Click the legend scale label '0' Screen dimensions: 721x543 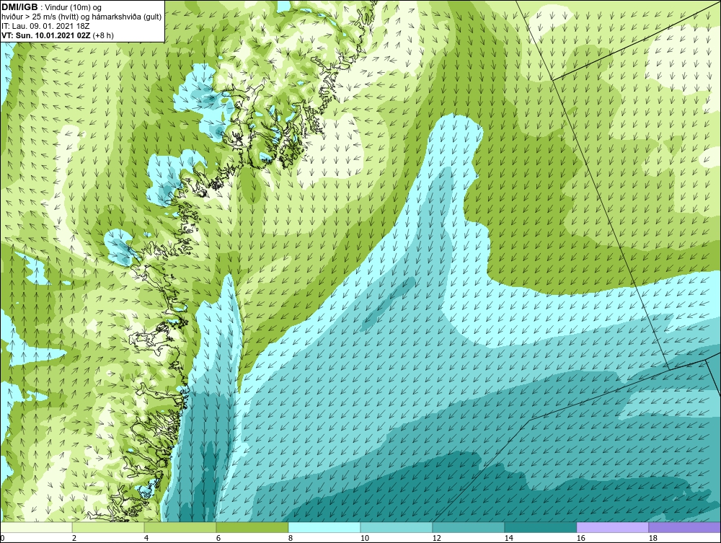(x=2, y=538)
